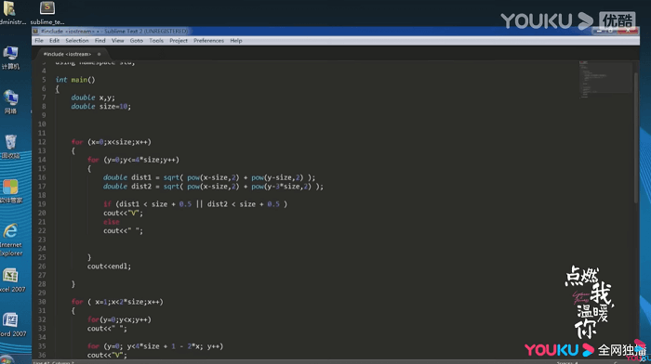The image size is (651, 364).
Task: Click the 'for (x=0;x<size;x++)' line
Action: [112, 142]
